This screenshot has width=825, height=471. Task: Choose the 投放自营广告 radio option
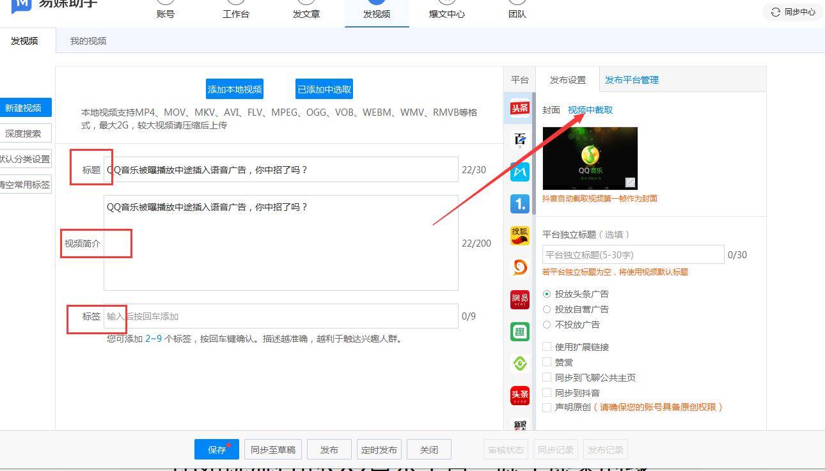547,309
